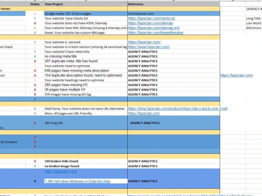Select '154 duplicate description found' cell
Screen dimensions: 262x196
[x=86, y=75]
